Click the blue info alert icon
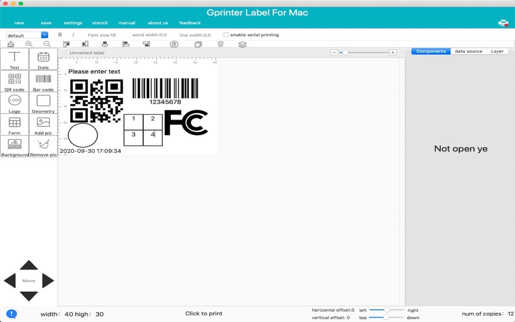The height and width of the screenshot is (322, 515). click(11, 314)
